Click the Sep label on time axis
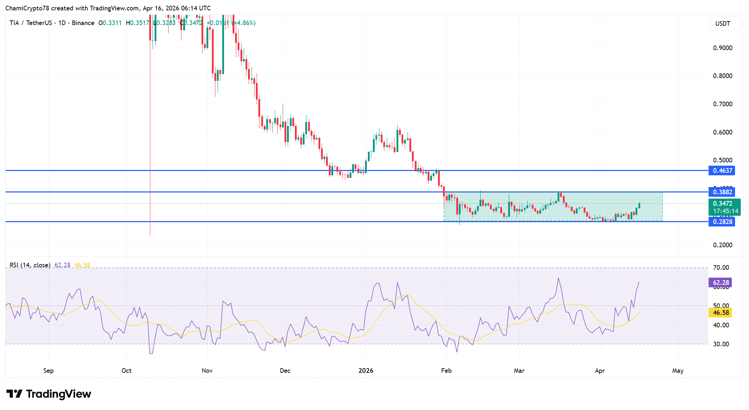This screenshot has height=410, width=749. [48, 371]
